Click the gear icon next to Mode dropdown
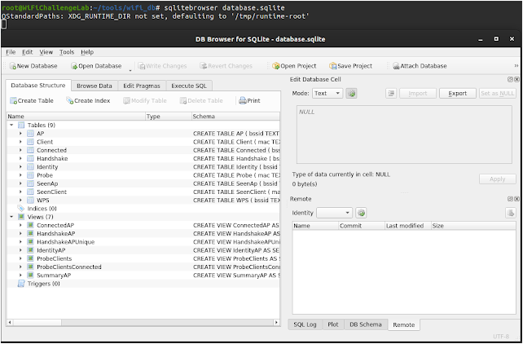The height and width of the screenshot is (344, 523). coord(351,94)
